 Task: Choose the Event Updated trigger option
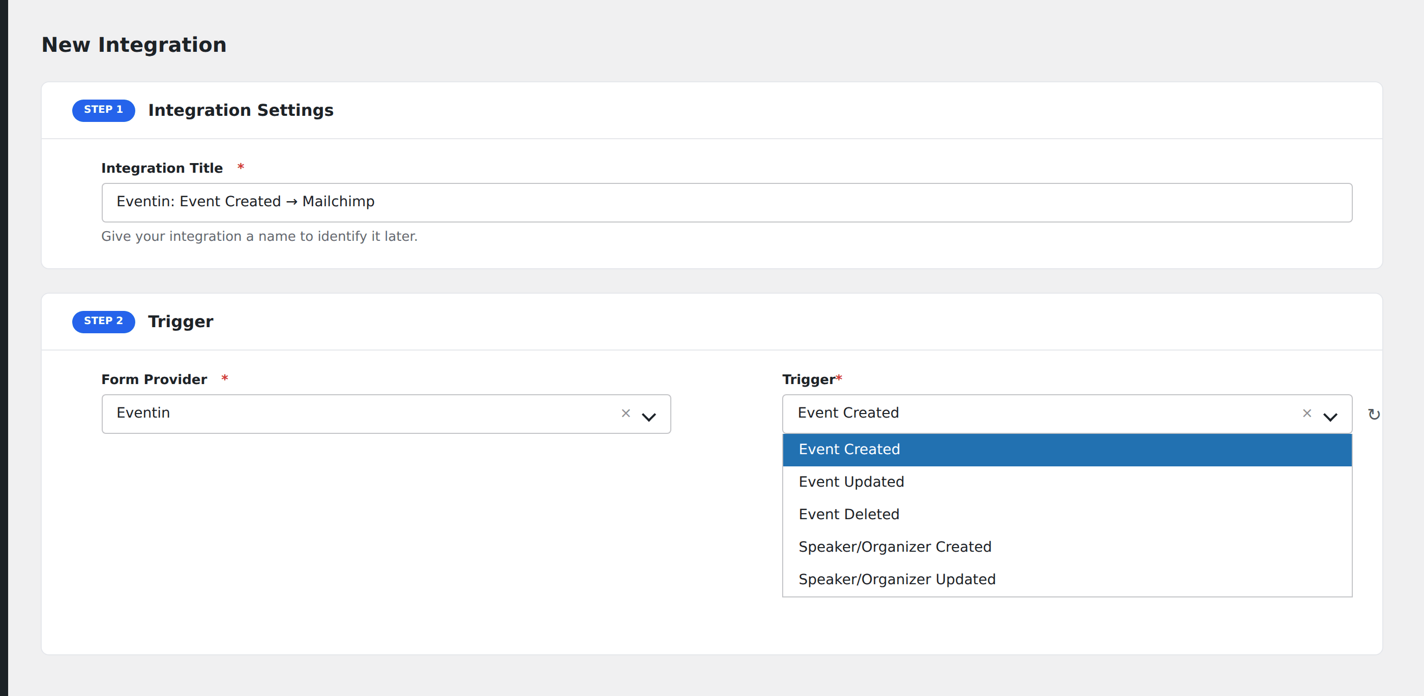[1066, 482]
